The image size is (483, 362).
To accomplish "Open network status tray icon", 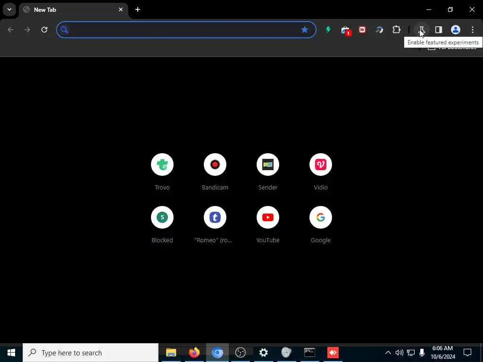I will 411,353.
